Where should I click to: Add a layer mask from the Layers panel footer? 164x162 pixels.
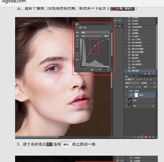coord(139,137)
